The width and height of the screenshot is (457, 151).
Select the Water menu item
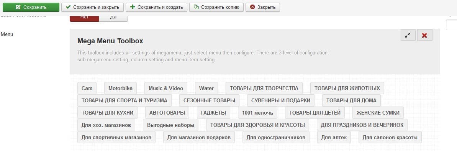click(x=206, y=88)
